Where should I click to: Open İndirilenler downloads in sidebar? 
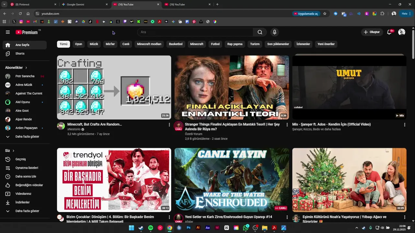coord(25,202)
